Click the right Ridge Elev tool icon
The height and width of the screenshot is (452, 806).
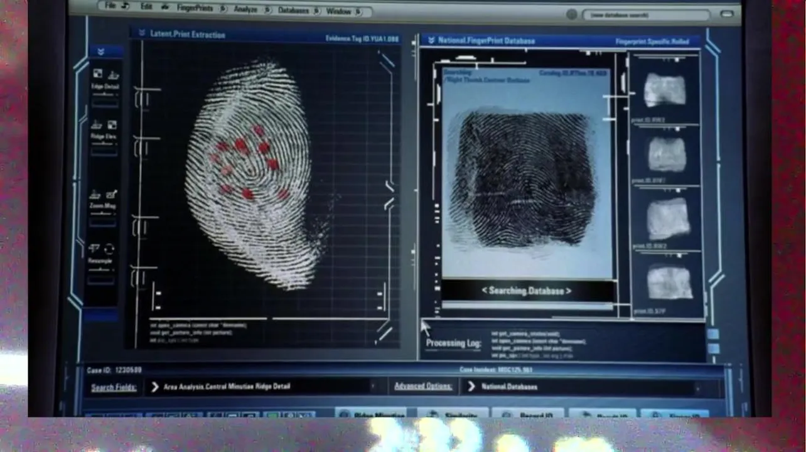[112, 125]
